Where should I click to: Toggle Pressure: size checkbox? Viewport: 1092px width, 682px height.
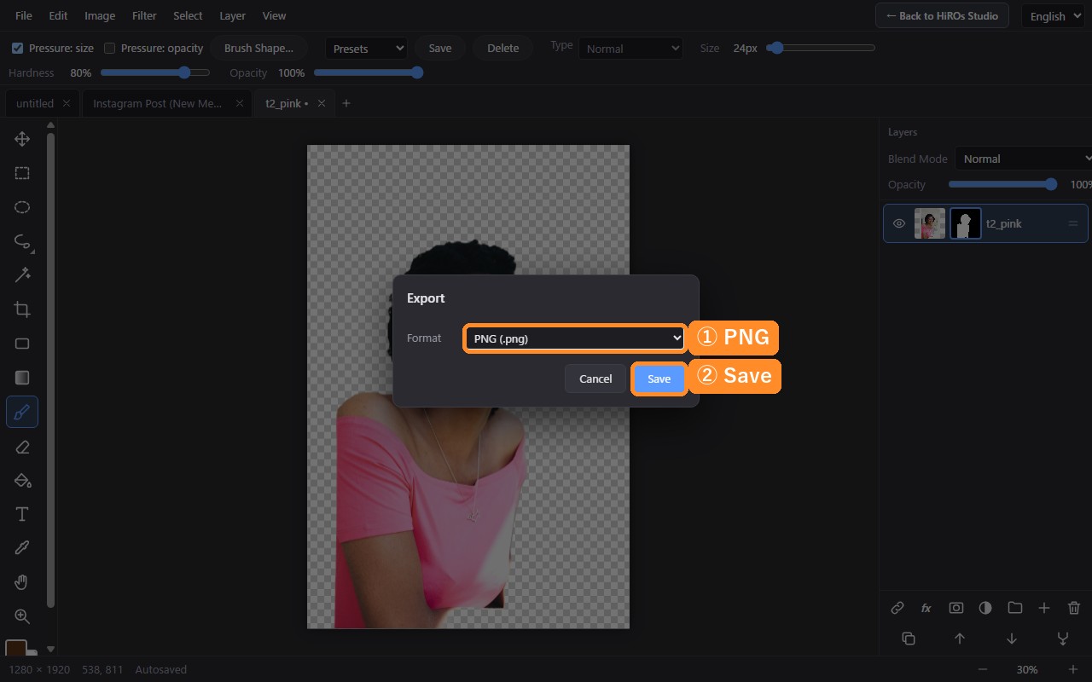point(17,49)
